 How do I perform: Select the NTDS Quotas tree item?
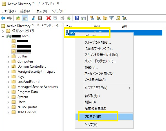27,107
